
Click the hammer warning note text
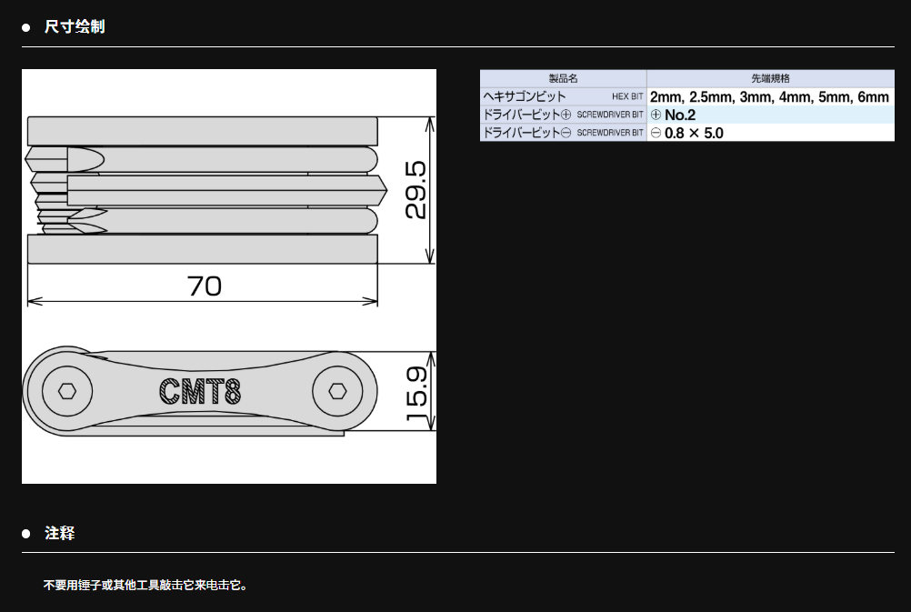(x=145, y=585)
